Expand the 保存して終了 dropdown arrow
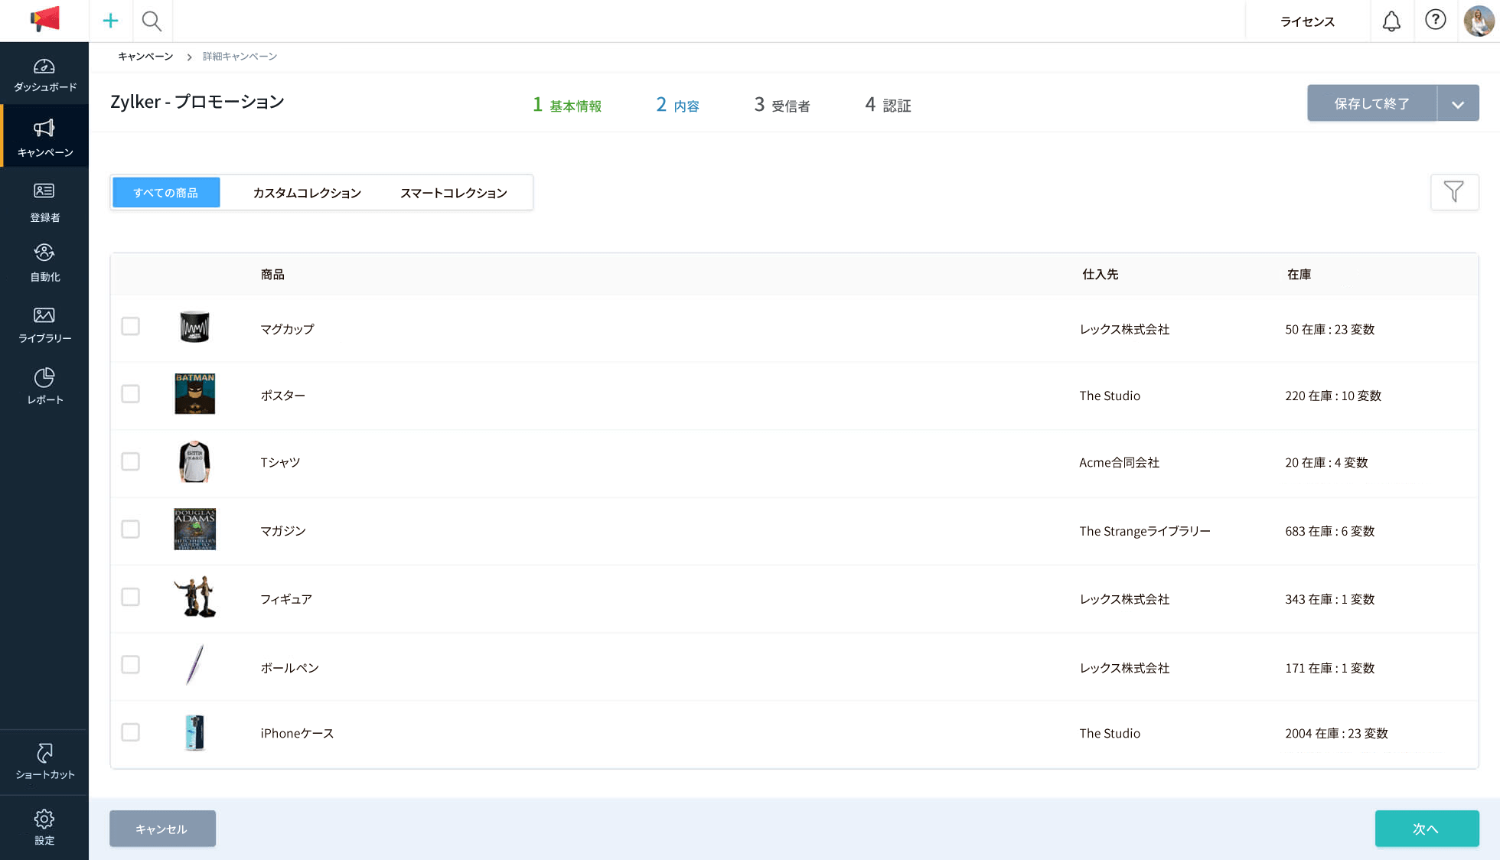 (1458, 103)
